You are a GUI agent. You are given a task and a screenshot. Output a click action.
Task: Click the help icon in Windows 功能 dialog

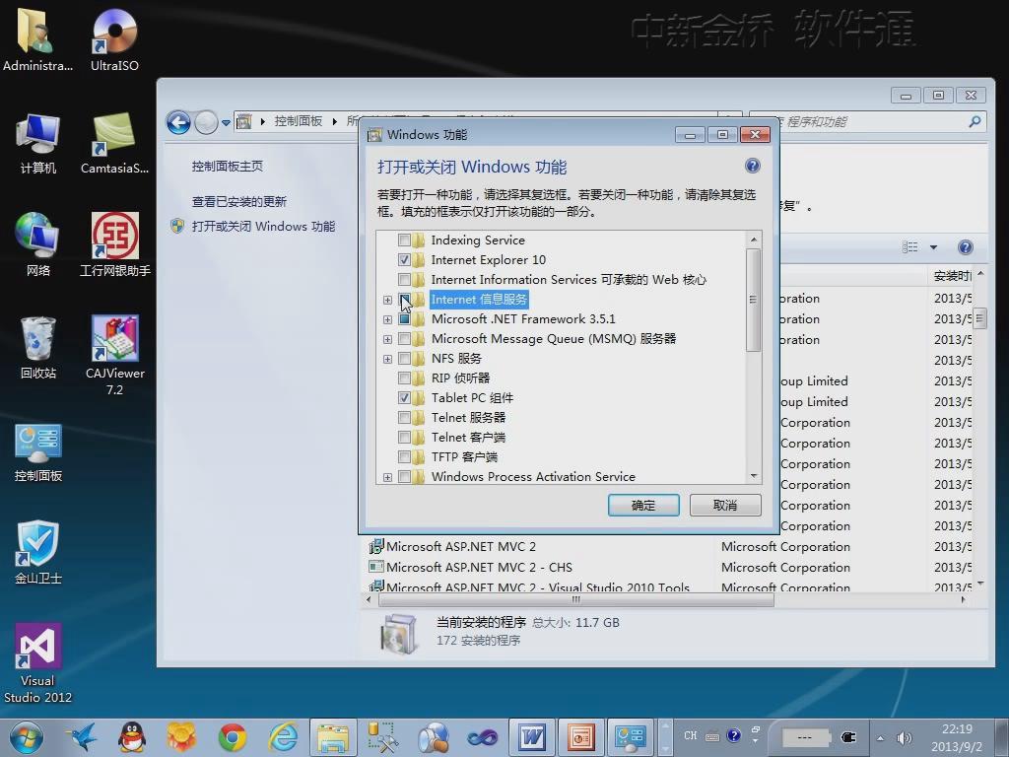pyautogui.click(x=752, y=166)
